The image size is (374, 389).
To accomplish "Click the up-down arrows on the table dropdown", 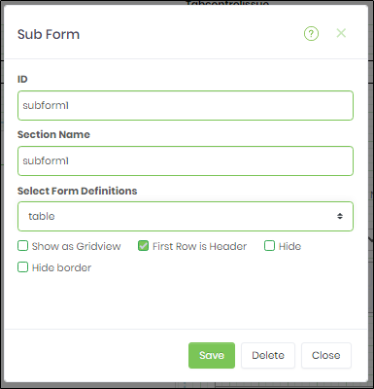I will pyautogui.click(x=340, y=216).
